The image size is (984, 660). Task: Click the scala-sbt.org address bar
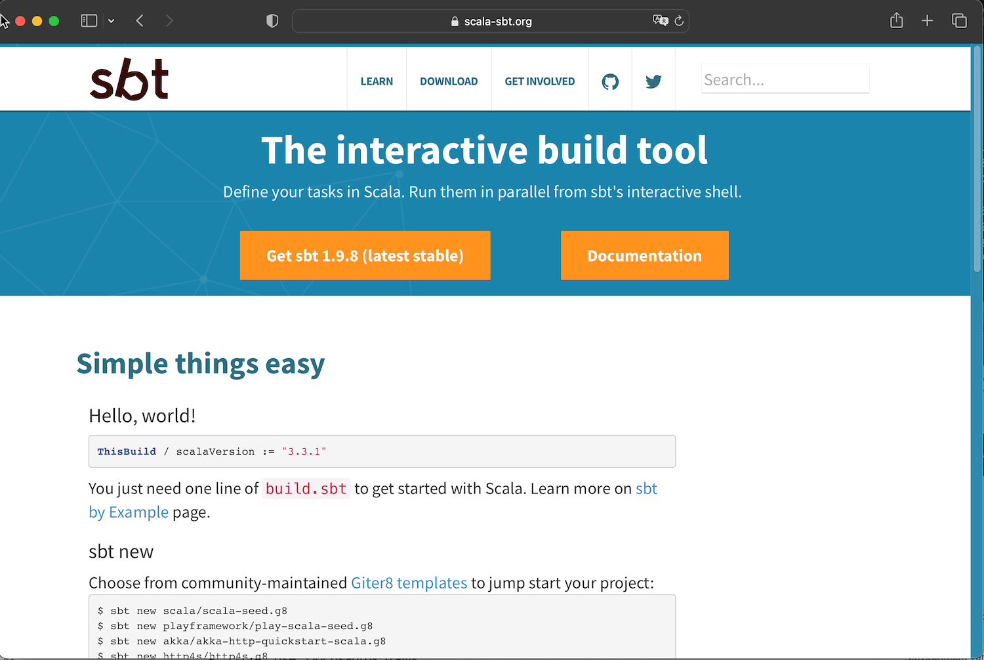491,21
